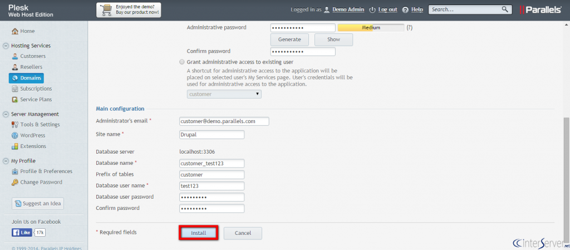Focus the admin Confirm password field
Viewport: 570px width, 250px height.
(303, 52)
